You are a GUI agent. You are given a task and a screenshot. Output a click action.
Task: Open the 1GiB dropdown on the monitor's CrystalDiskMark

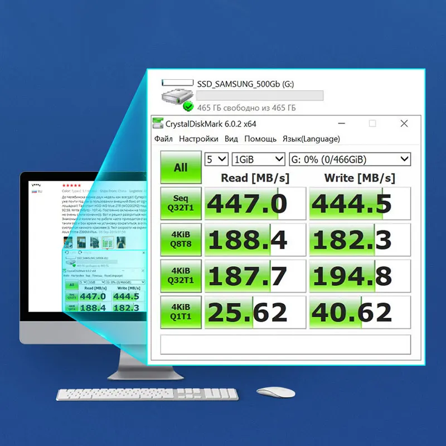(x=96, y=282)
